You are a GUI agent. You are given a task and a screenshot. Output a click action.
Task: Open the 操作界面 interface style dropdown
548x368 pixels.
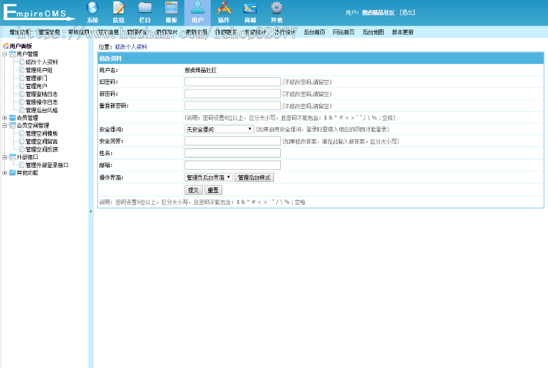(207, 178)
